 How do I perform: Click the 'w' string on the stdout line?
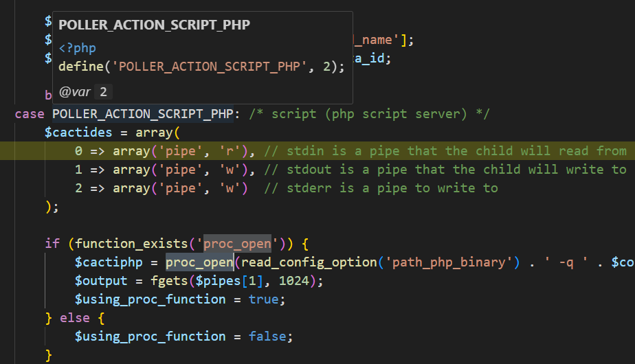tap(230, 170)
